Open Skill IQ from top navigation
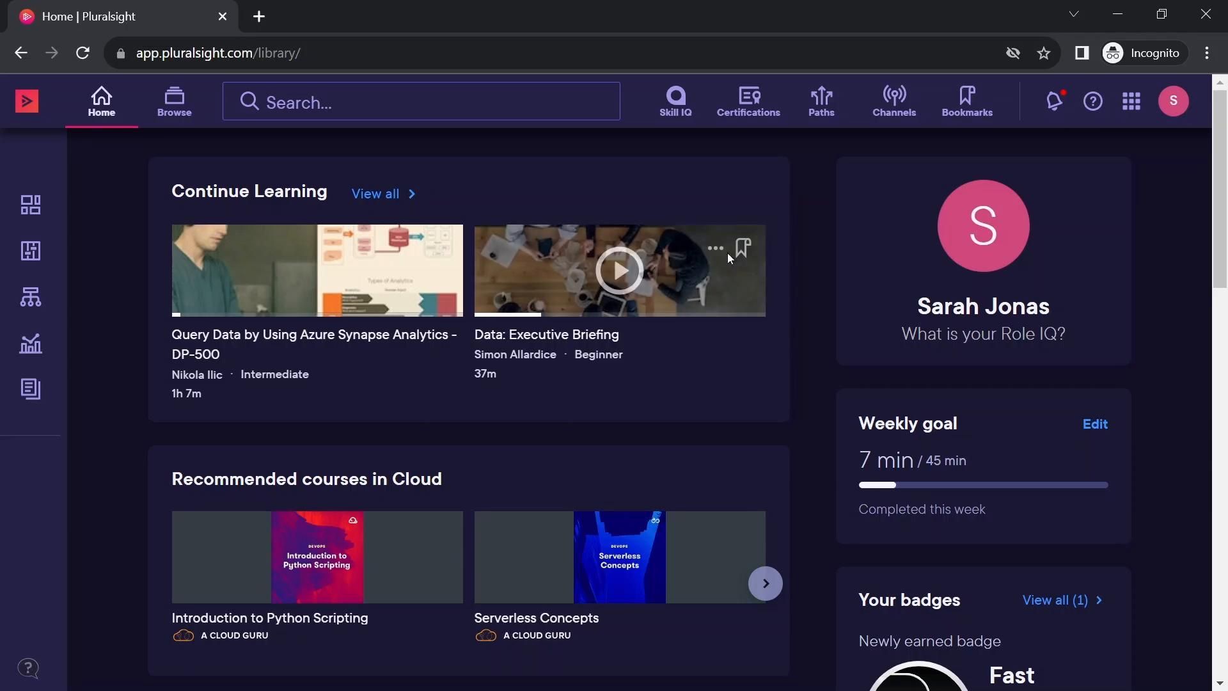The image size is (1228, 691). 675,101
